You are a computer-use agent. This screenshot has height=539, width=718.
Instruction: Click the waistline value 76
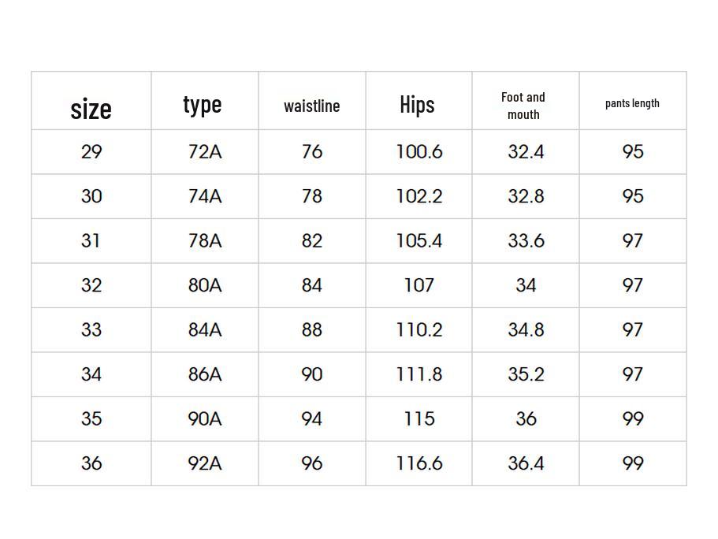pos(312,151)
